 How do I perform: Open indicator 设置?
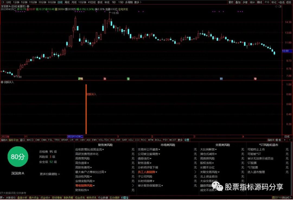coord(187,140)
